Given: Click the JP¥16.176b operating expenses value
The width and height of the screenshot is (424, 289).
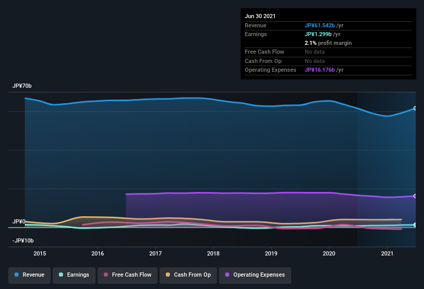Looking at the screenshot, I should pos(320,70).
